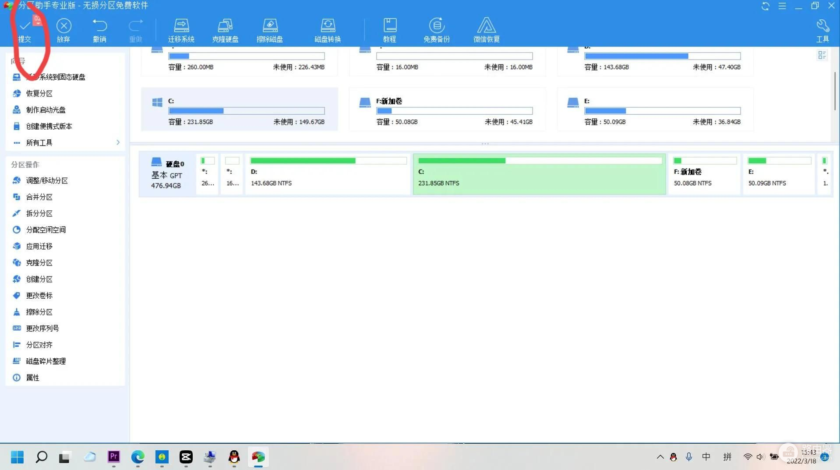Open taskbar Search magnifier icon
This screenshot has height=470, width=840.
(x=42, y=457)
